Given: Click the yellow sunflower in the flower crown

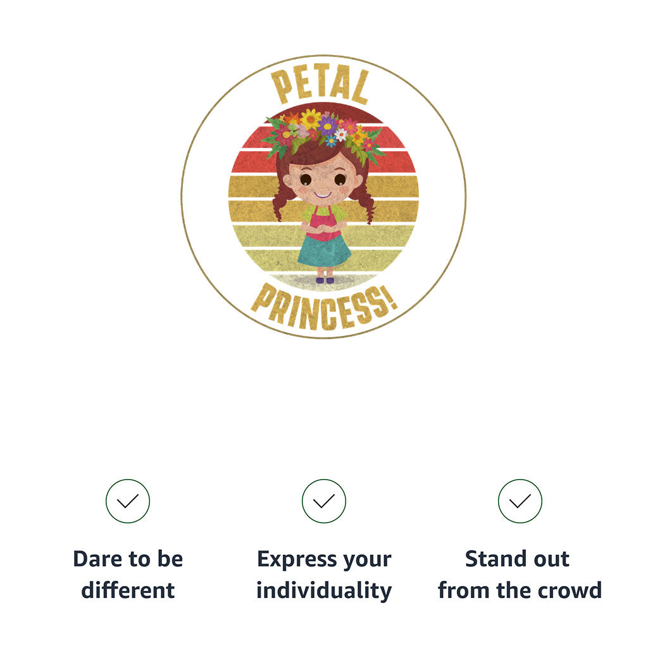Looking at the screenshot, I should pyautogui.click(x=311, y=118).
